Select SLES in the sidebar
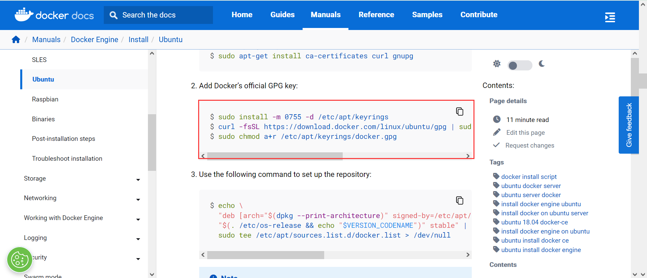Image resolution: width=647 pixels, height=278 pixels. coord(39,60)
